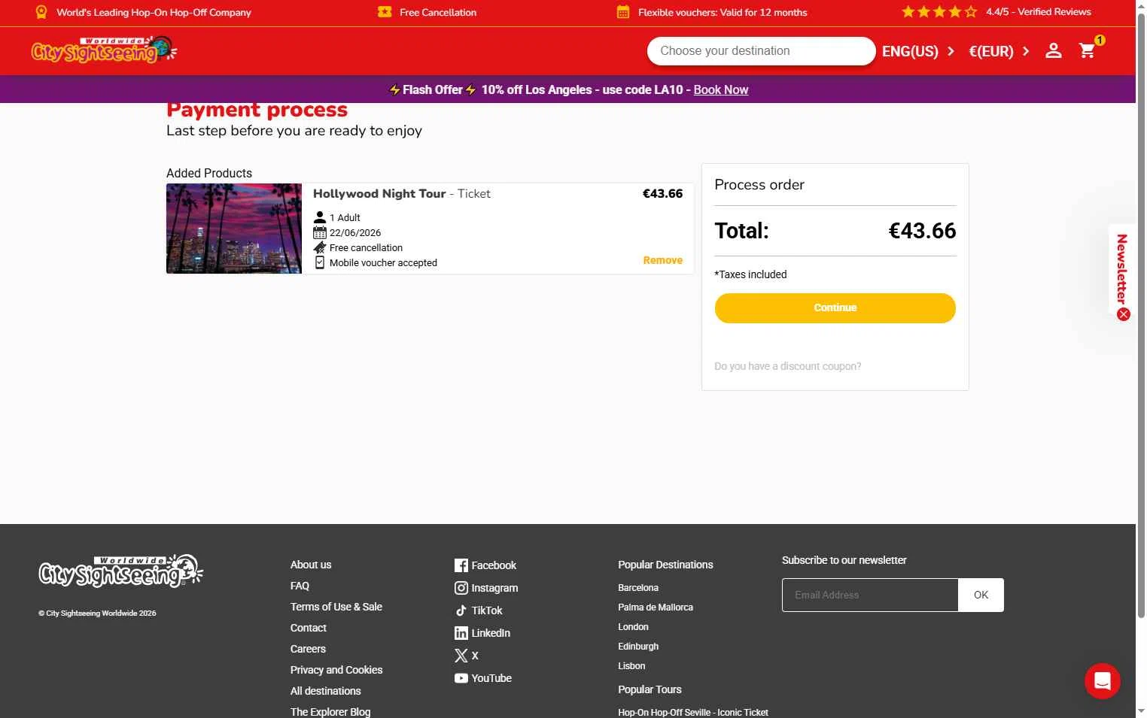Screen dimensions: 1147x718
Task: Open the discount coupon prompt
Action: tap(787, 366)
